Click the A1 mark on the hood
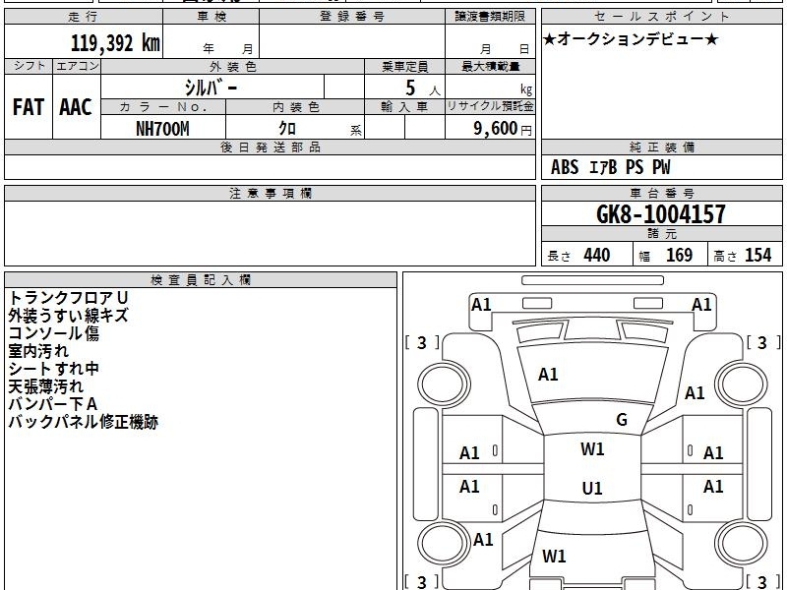The height and width of the screenshot is (590, 787). [x=548, y=375]
